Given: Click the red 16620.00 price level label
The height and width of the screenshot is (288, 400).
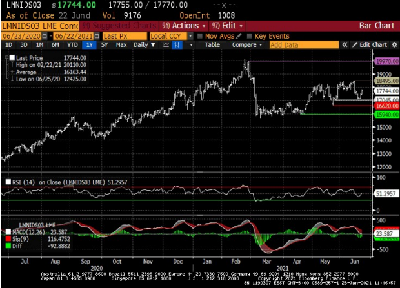Looking at the screenshot, I should click(x=387, y=106).
